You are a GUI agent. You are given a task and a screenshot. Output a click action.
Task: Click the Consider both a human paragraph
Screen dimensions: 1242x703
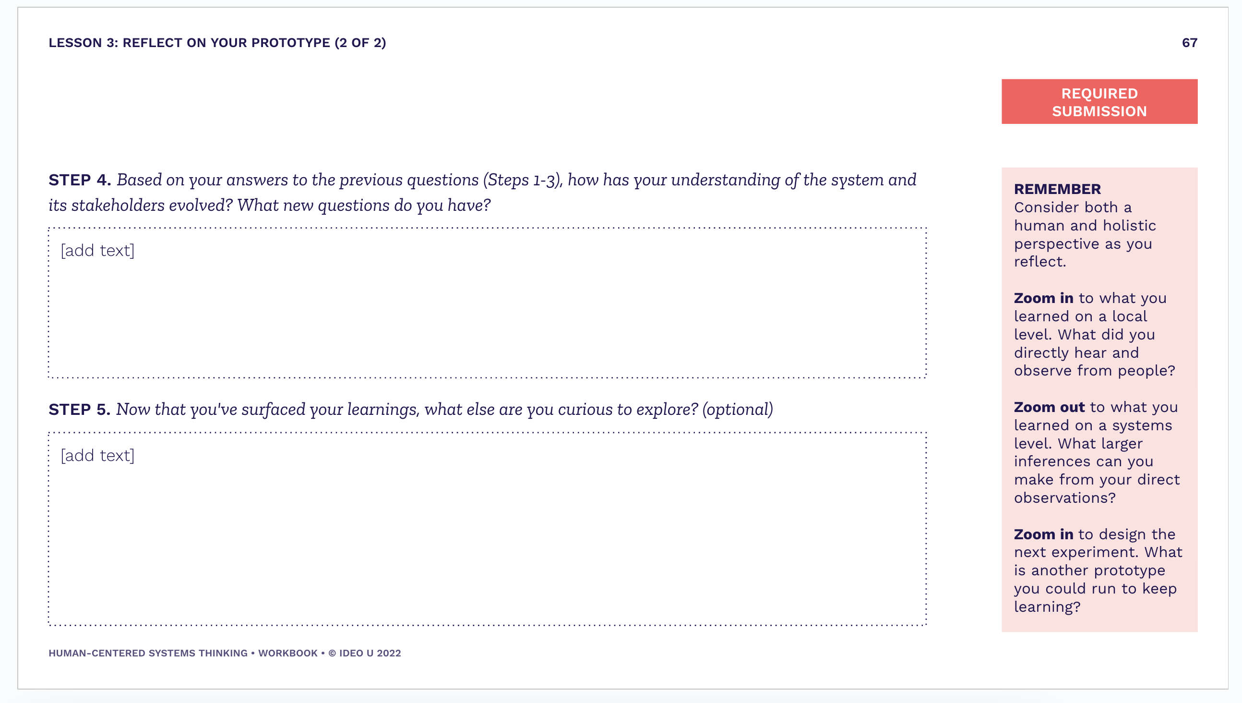point(1085,235)
